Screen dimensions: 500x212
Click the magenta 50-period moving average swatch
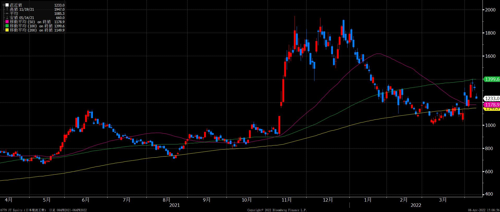(x=7, y=22)
